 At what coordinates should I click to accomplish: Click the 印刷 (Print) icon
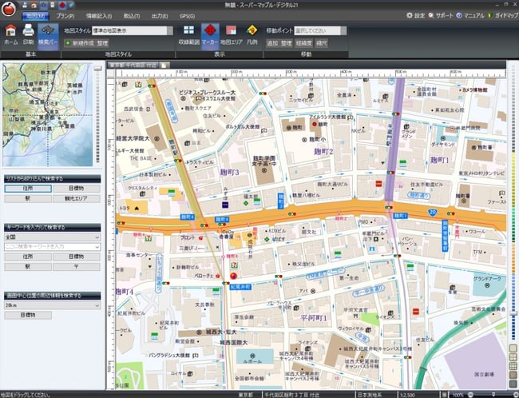pyautogui.click(x=28, y=34)
